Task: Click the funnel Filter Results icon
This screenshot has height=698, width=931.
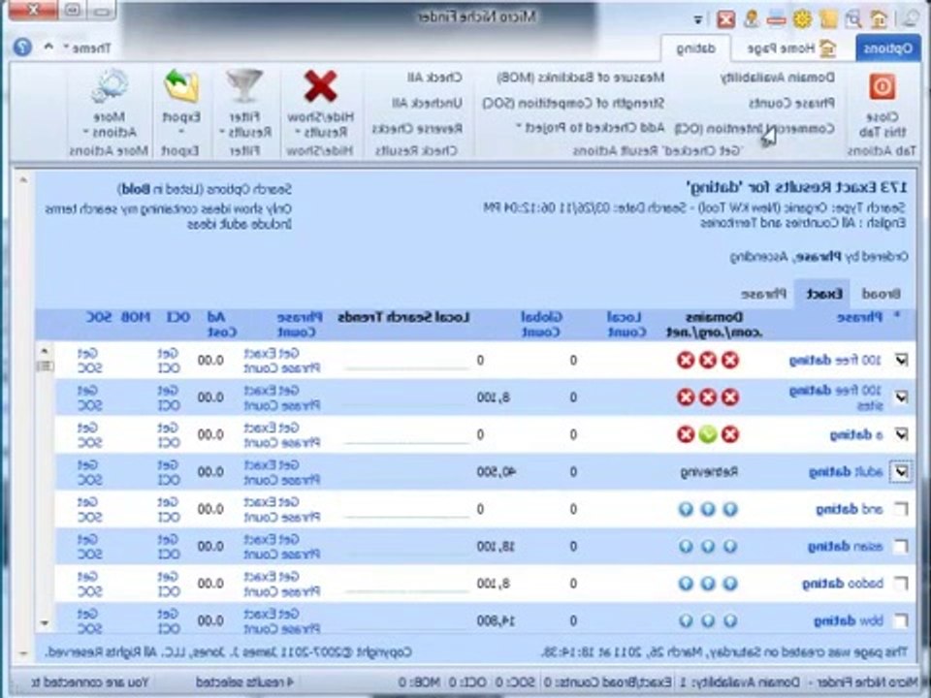Action: 244,85
